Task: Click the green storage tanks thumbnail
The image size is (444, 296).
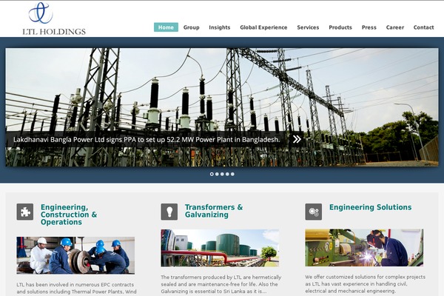Action: [x=220, y=248]
